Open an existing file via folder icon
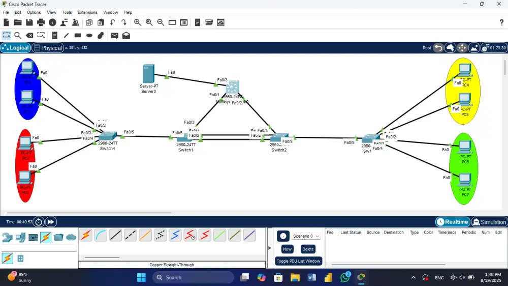The height and width of the screenshot is (286, 508). [18, 22]
